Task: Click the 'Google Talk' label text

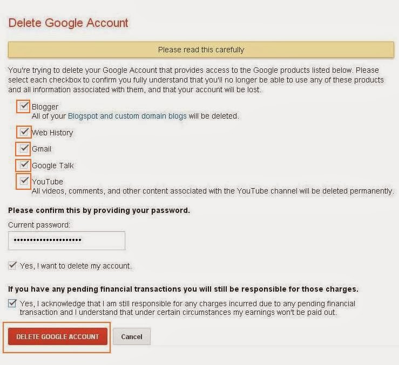Action: click(x=52, y=166)
